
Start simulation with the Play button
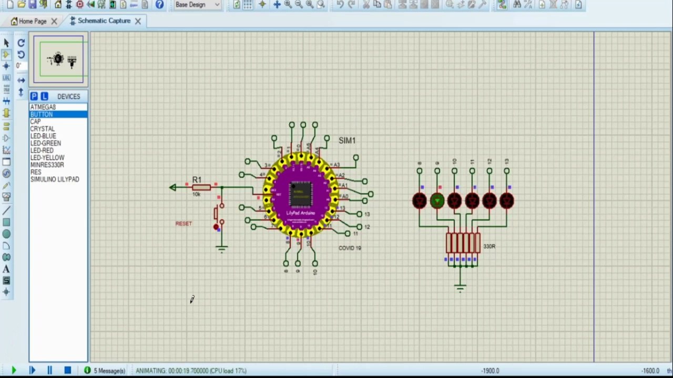coord(14,371)
